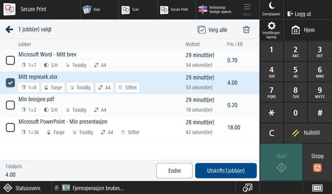
Task: Tap keypad number 3 DEF
Action: point(320,51)
